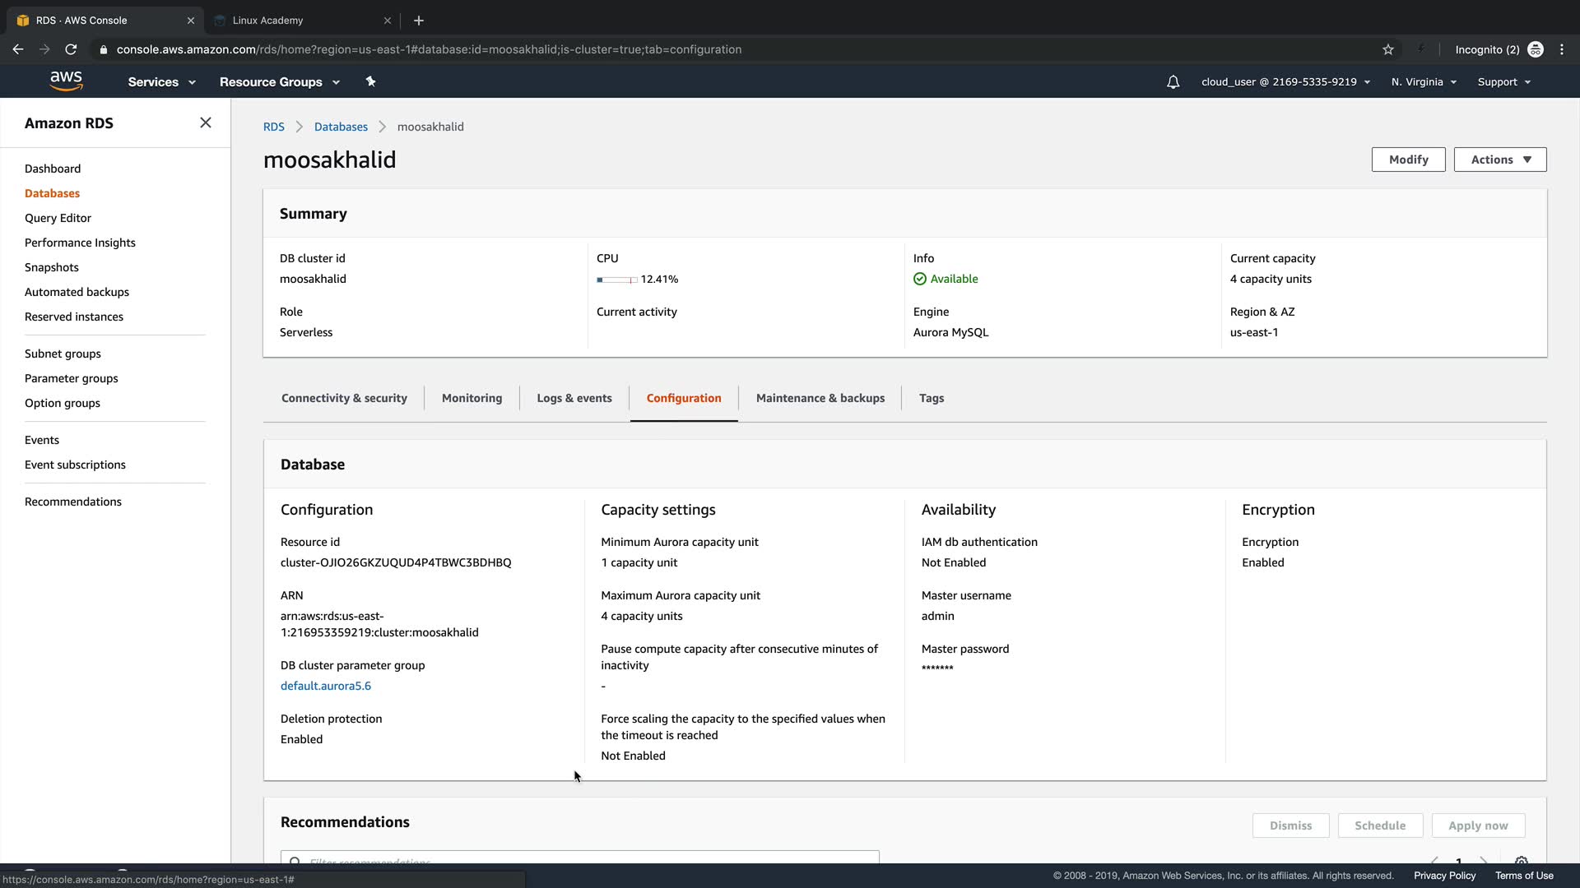1580x888 pixels.
Task: Open the N. Virginia region selector
Action: (1424, 82)
